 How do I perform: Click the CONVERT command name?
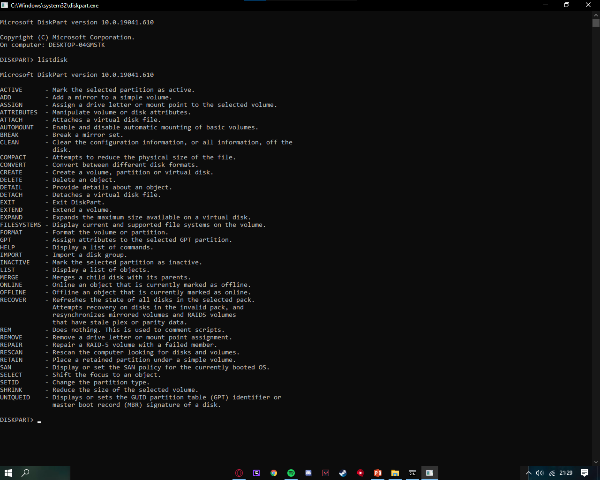13,165
